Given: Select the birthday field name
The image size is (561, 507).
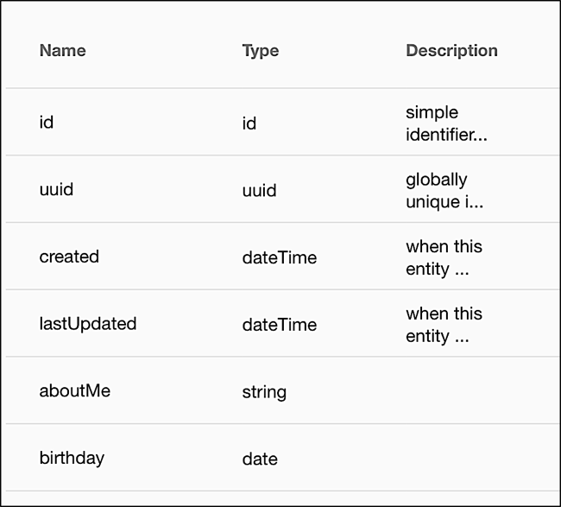Looking at the screenshot, I should [72, 458].
